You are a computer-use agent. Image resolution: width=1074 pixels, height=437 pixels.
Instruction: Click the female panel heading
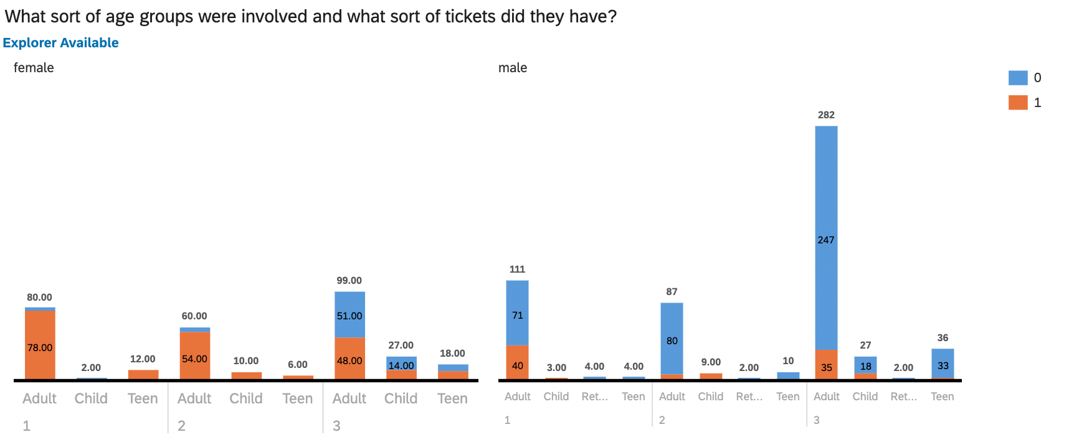coord(34,68)
